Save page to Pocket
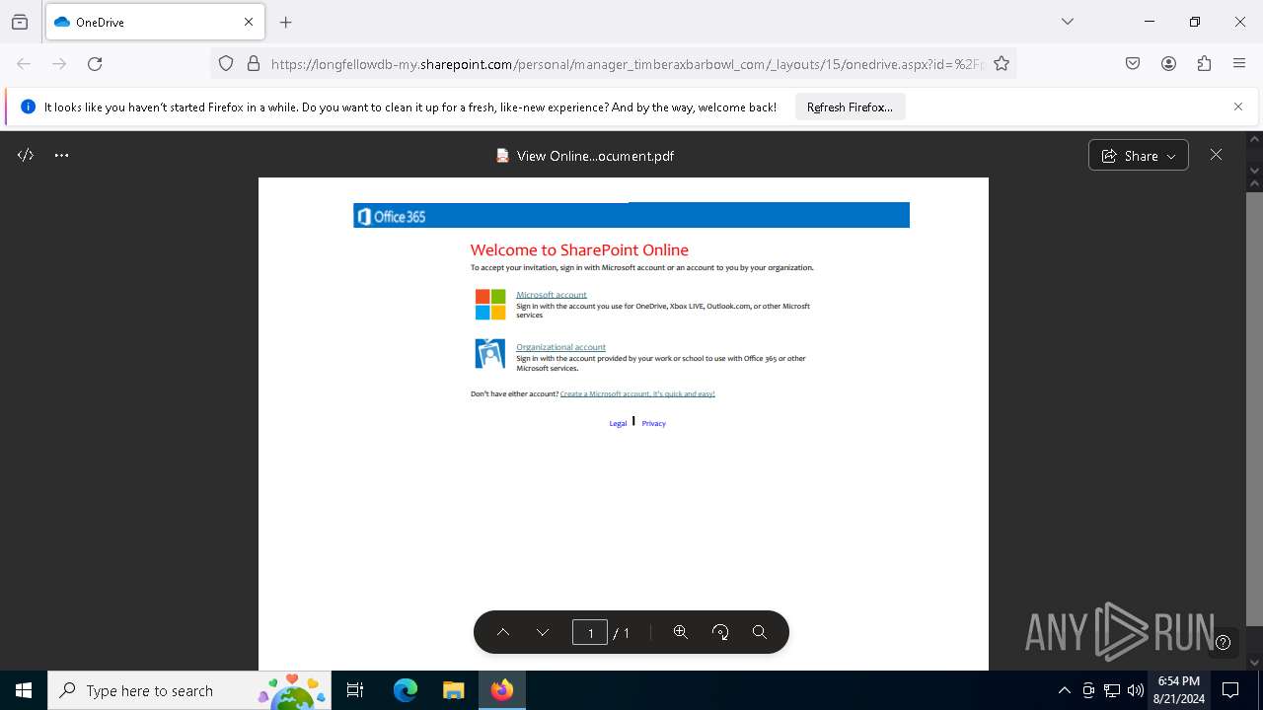 point(1133,64)
